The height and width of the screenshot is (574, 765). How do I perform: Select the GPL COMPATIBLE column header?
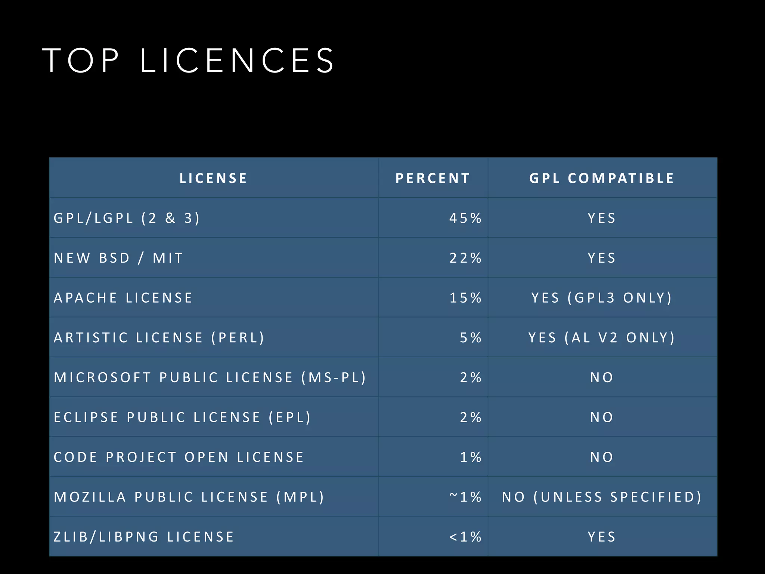click(602, 178)
